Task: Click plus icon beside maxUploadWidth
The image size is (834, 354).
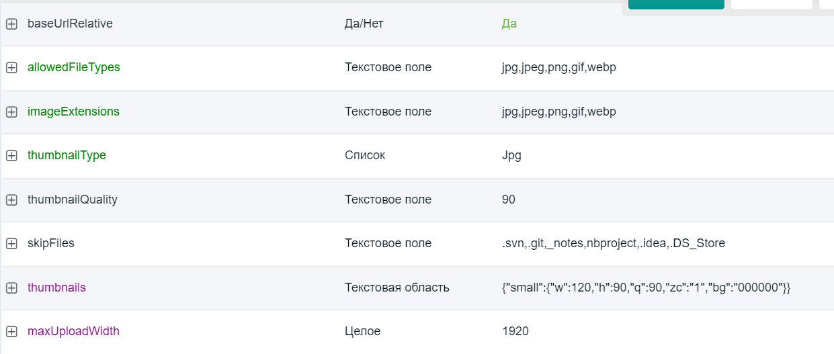Action: (x=11, y=332)
